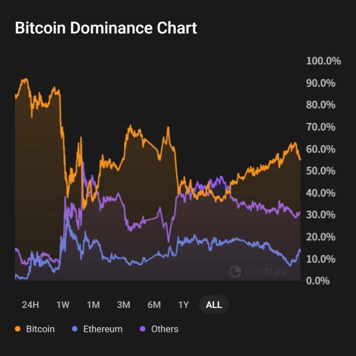The width and height of the screenshot is (356, 356).
Task: Toggle Ethereum series via legend label
Action: (x=103, y=329)
